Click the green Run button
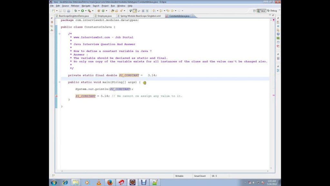 point(82,11)
